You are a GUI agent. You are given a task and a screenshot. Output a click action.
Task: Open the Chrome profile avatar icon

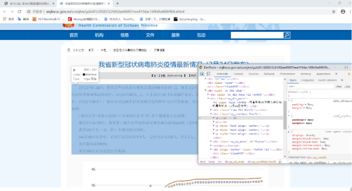click(343, 11)
